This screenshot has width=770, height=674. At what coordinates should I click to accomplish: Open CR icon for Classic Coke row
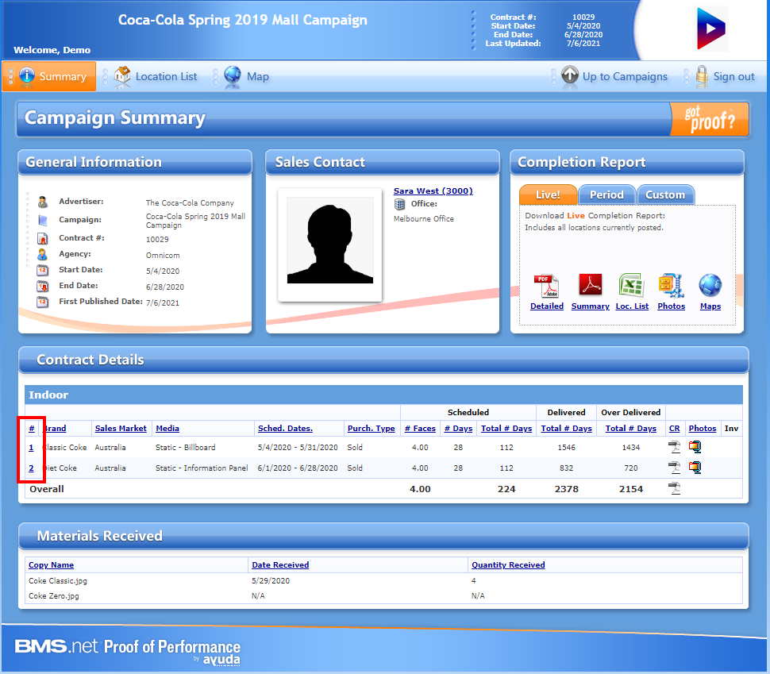click(674, 447)
